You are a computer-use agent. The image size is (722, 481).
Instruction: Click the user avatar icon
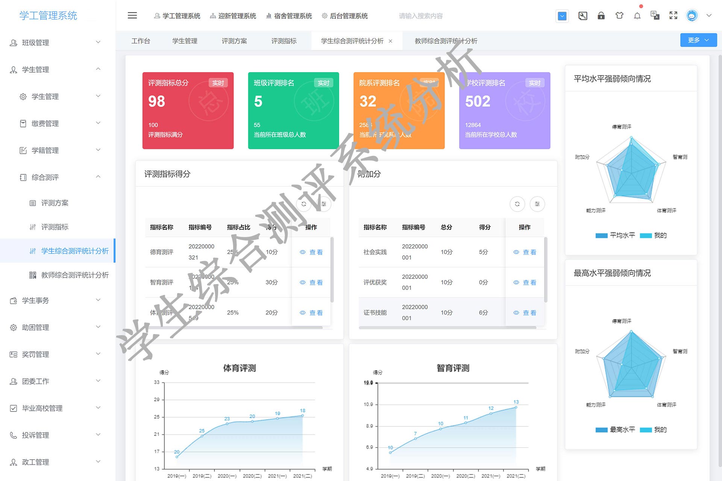(x=692, y=16)
